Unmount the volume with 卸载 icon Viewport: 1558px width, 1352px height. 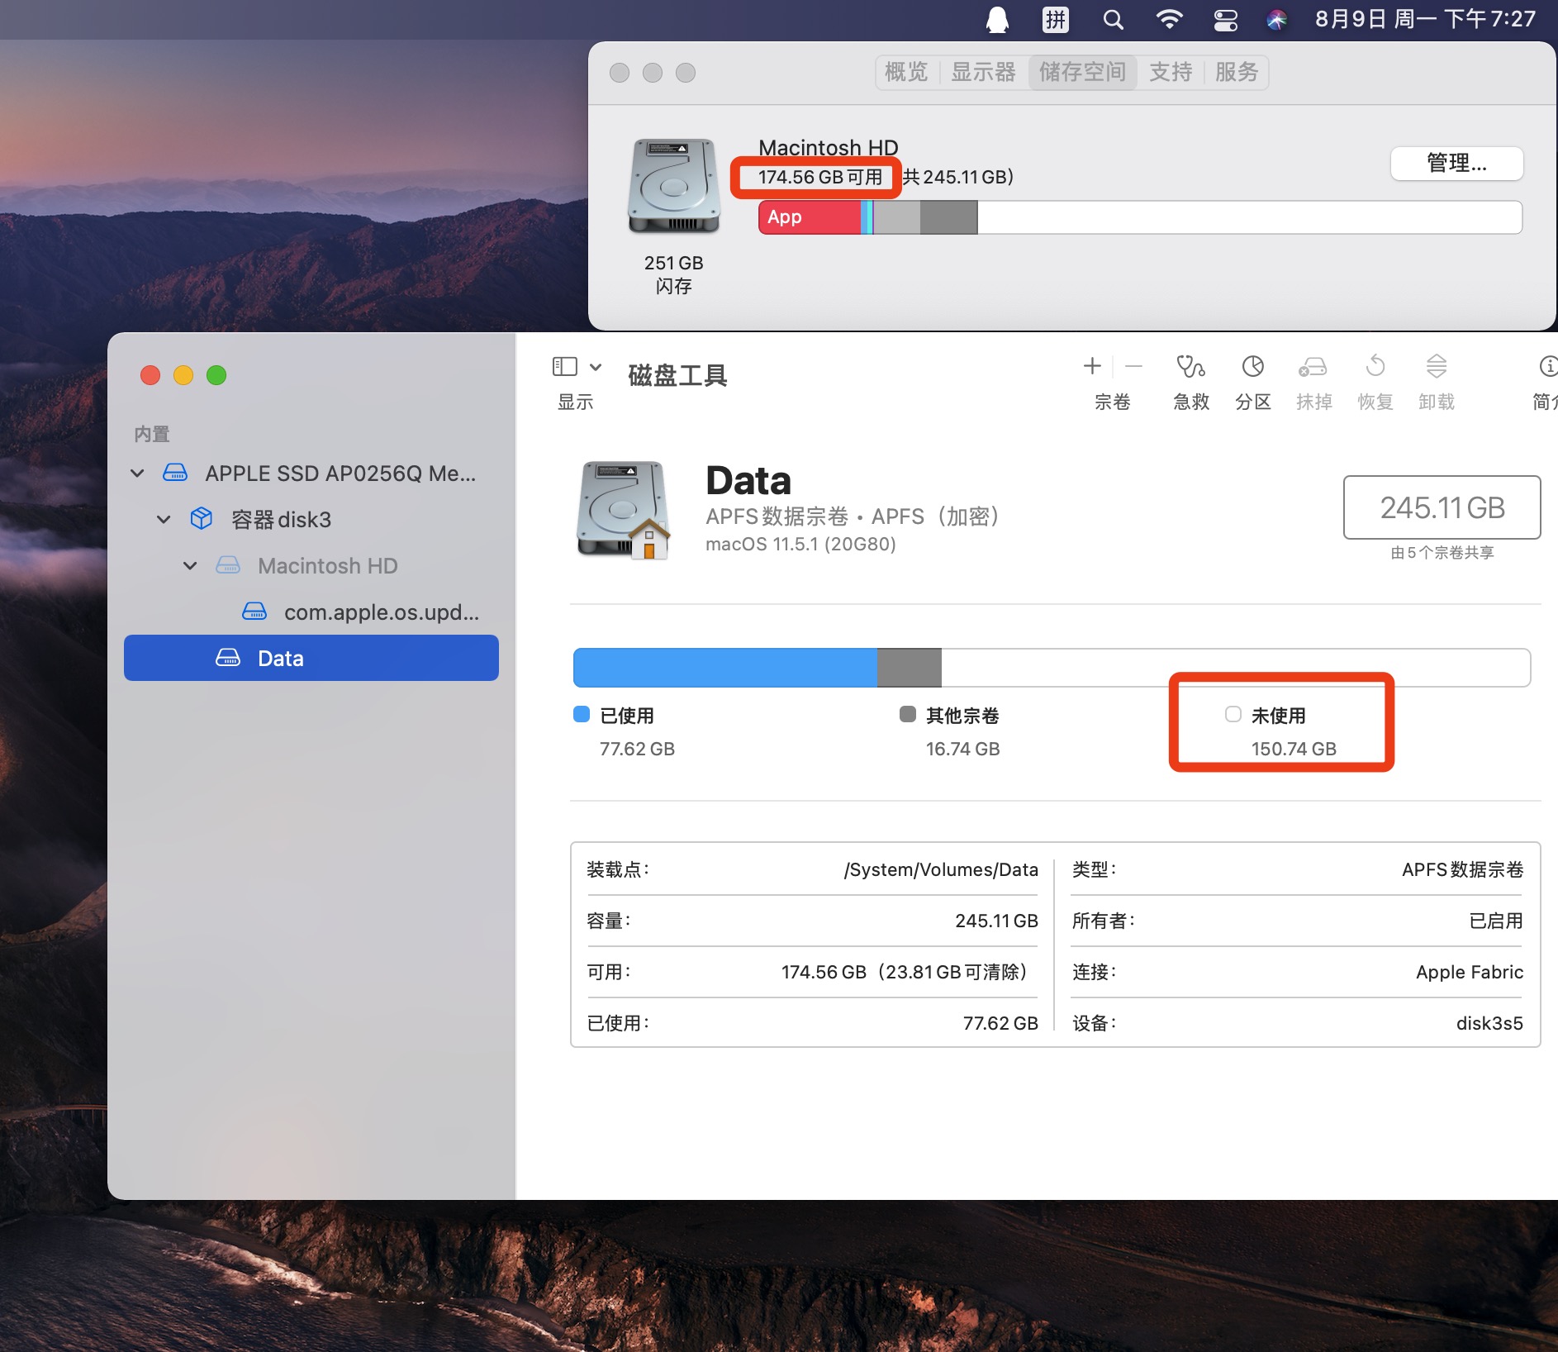pyautogui.click(x=1437, y=367)
